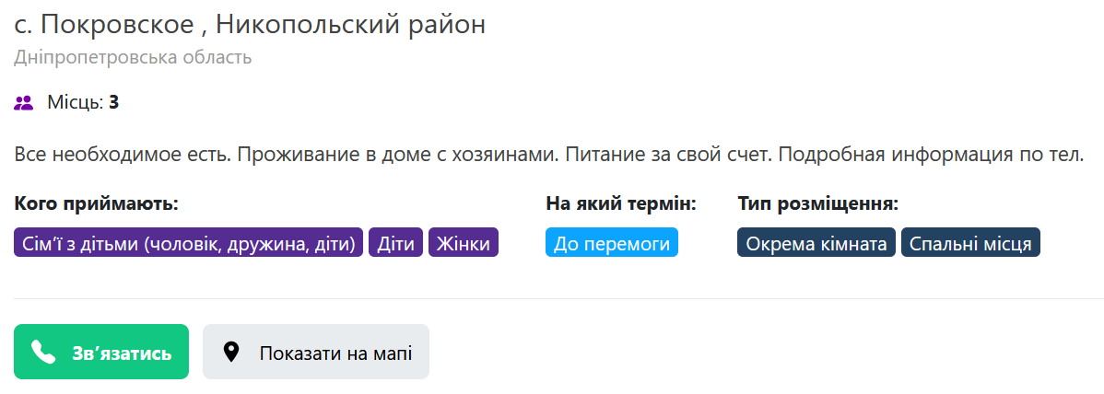1104x394 pixels.
Task: Click the horizontal divider above the buttons
Action: pyautogui.click(x=552, y=299)
